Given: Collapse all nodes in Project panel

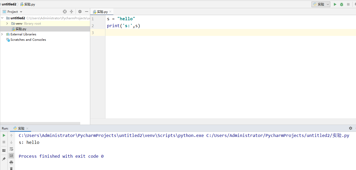Looking at the screenshot, I should click(x=71, y=12).
